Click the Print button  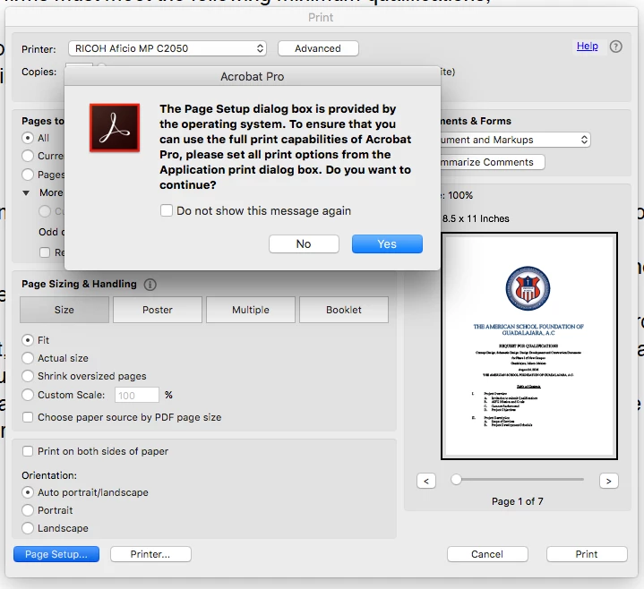pyautogui.click(x=587, y=554)
